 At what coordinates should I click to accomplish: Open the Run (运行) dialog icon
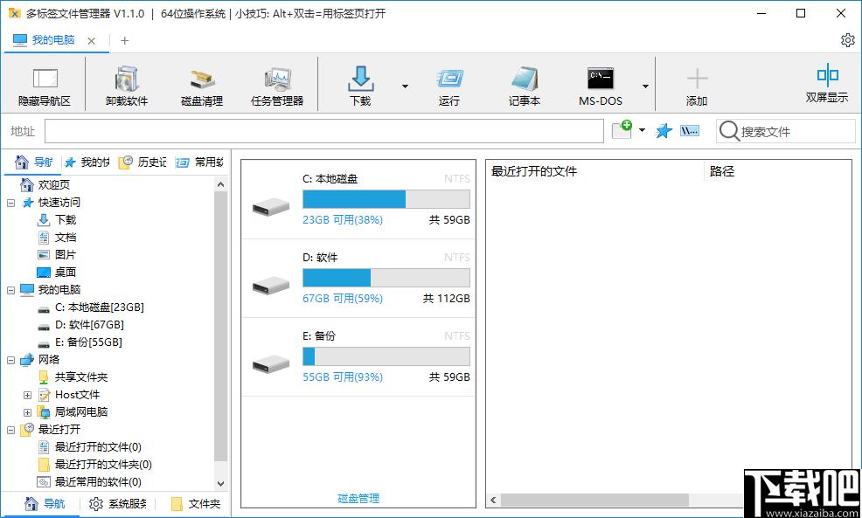click(449, 79)
